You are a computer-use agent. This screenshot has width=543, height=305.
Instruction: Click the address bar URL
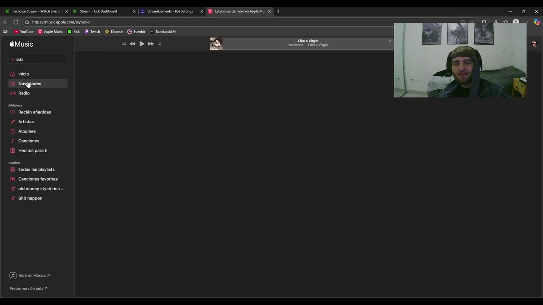click(x=61, y=22)
